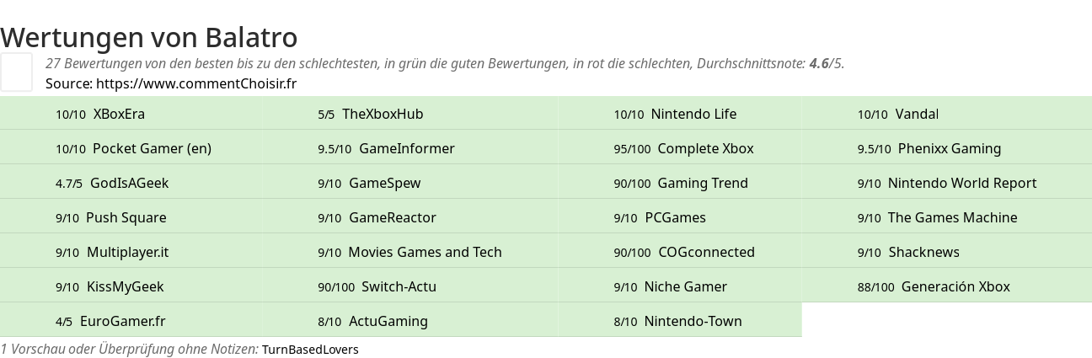This screenshot has height=358, width=1092.
Task: Click the commentChoisir.fr source URL
Action: 196,83
